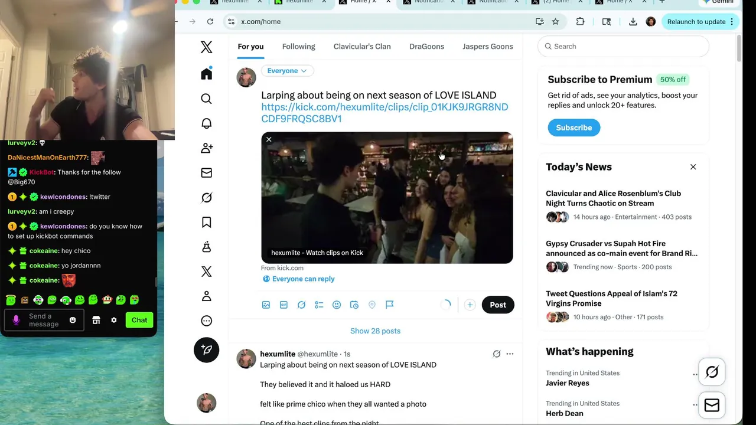The image size is (756, 425).
Task: Add a GIF to the post
Action: (283, 305)
